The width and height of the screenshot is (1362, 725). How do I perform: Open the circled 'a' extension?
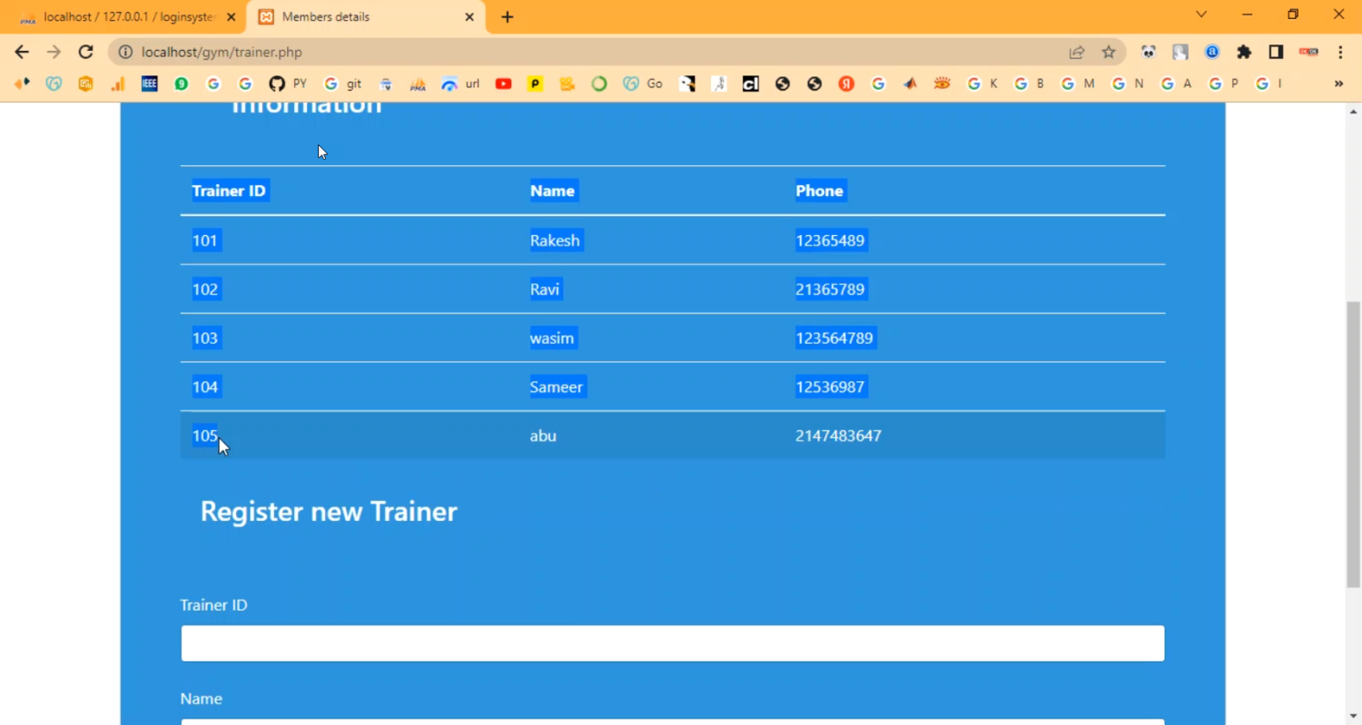pyautogui.click(x=1212, y=53)
